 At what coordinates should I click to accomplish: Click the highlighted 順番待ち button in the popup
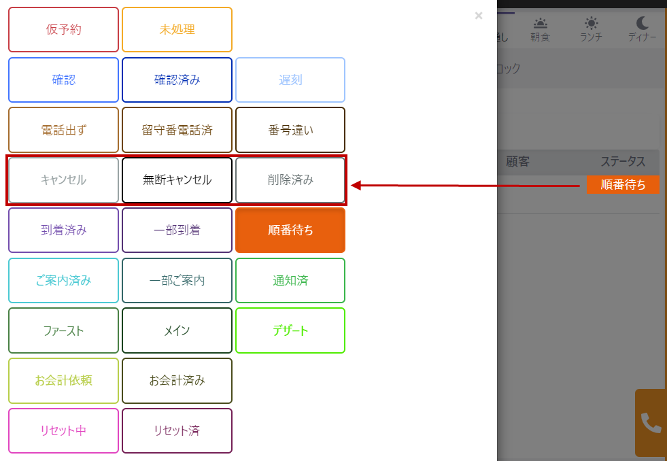pos(290,230)
